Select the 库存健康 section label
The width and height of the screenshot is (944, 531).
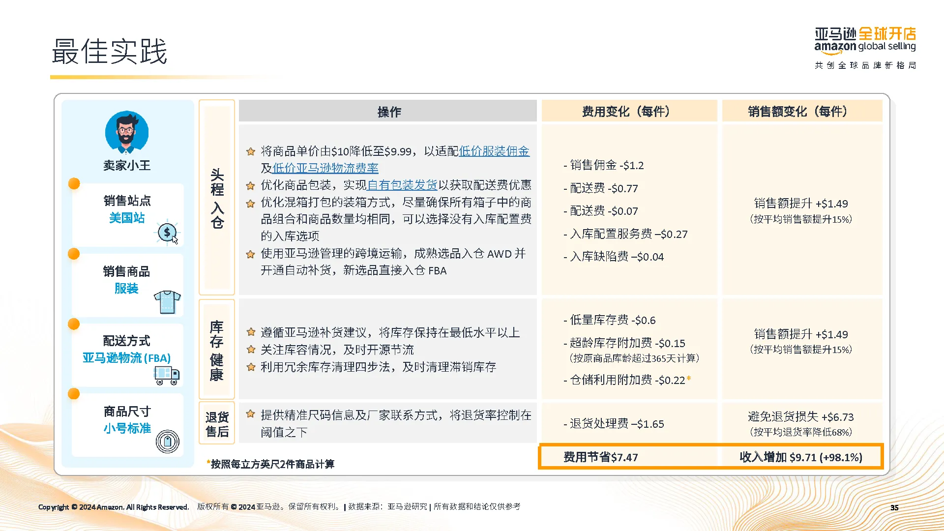217,350
